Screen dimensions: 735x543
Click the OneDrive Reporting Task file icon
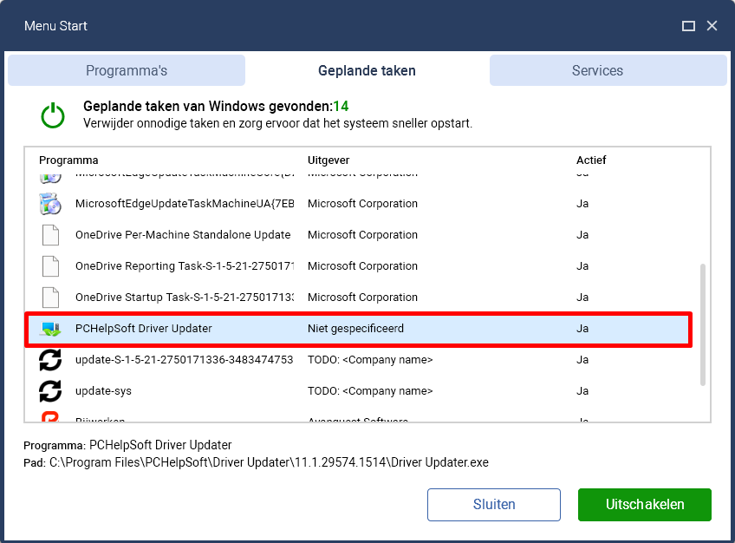coord(50,266)
